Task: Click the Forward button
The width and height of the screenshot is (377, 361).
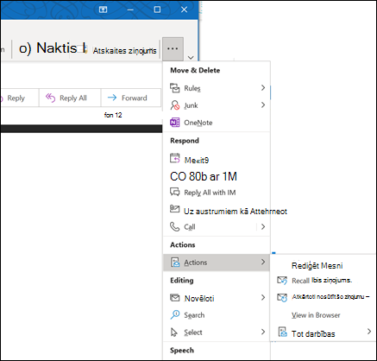Action: click(x=131, y=98)
